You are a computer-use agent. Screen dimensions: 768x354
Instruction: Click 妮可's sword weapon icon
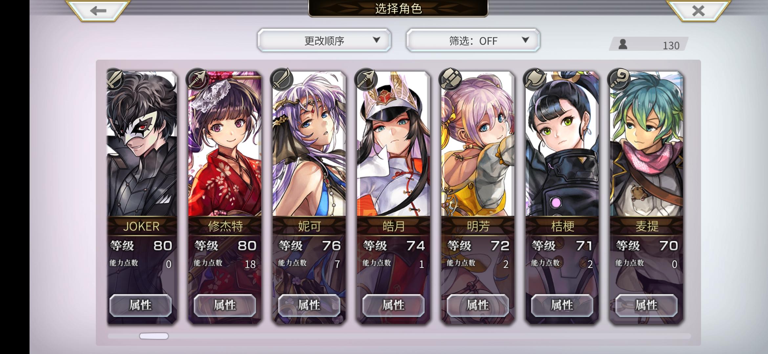point(281,79)
